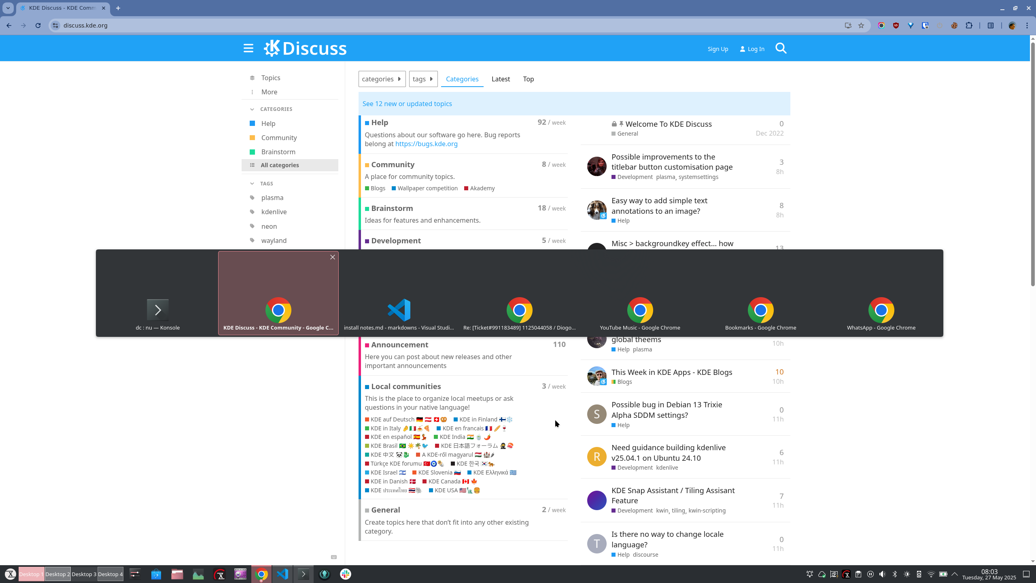The height and width of the screenshot is (583, 1036).
Task: Open the tags filter dropdown
Action: click(423, 79)
